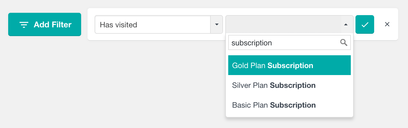Click the Has visited text field
This screenshot has width=408, height=128.
pos(153,24)
